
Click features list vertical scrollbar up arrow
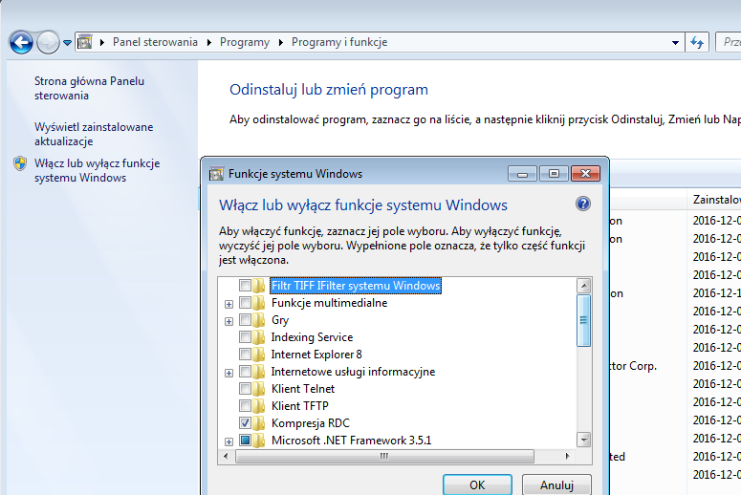[x=584, y=286]
